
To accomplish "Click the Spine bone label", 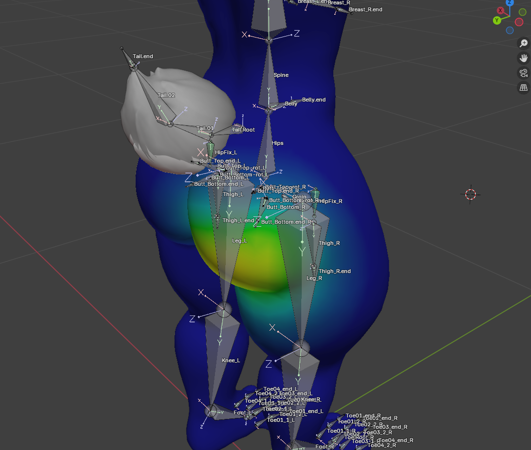I will 281,75.
